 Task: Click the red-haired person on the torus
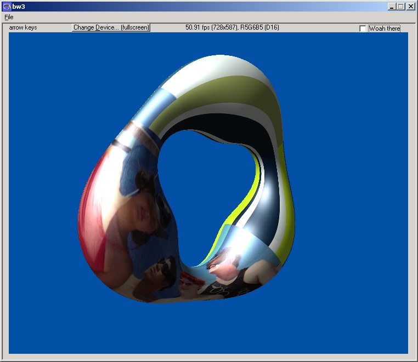tap(189, 285)
